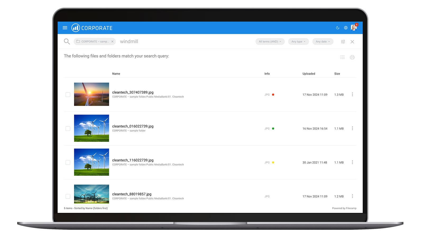Click the '17 Nov 2024 11:09' date of cleantech_307407389.jpg
The width and height of the screenshot is (423, 238).
(315, 95)
